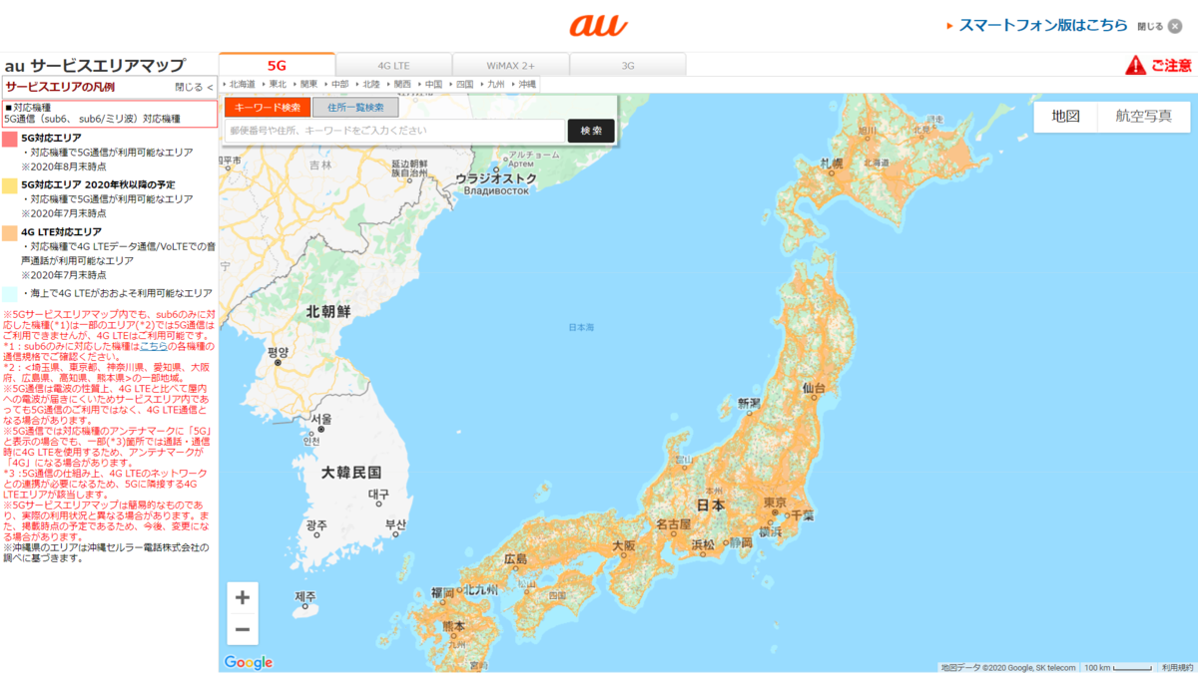The height and width of the screenshot is (673, 1198).
Task: Zoom out the map with minus button
Action: click(243, 629)
